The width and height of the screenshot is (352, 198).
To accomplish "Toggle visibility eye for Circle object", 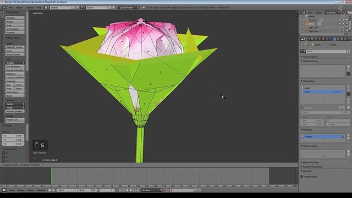I will (340, 24).
